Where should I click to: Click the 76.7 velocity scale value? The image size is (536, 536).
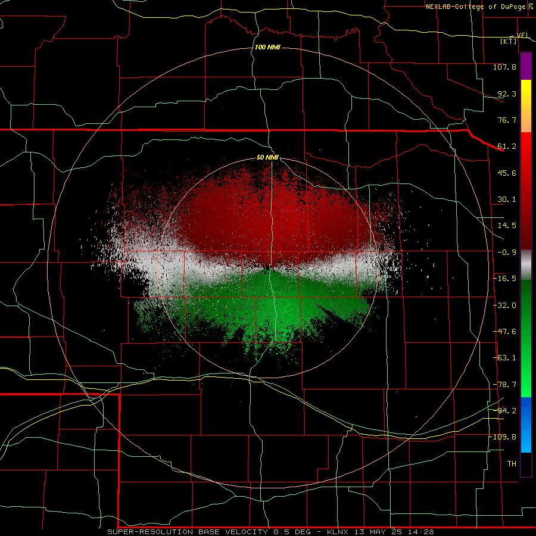[x=507, y=120]
